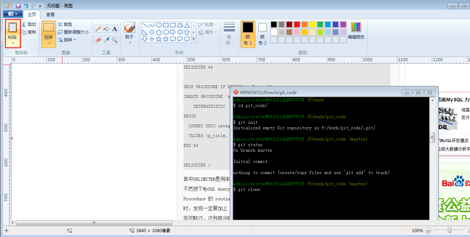Image resolution: width=470 pixels, height=237 pixels.
Task: Pick the purple palette color
Action: point(343,24)
